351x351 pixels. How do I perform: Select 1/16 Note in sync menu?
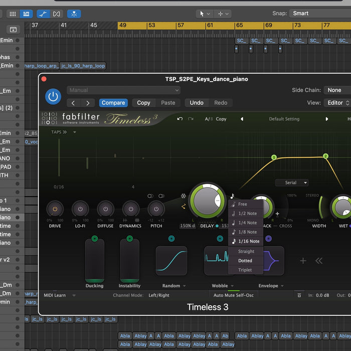(246, 241)
